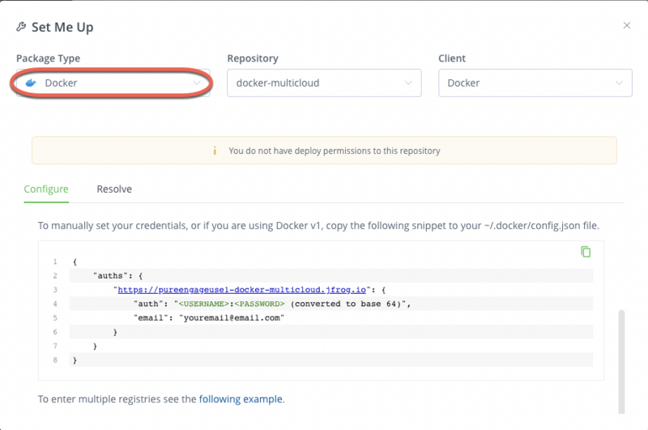Click the dialog's vertical scrollbar

tap(621, 361)
